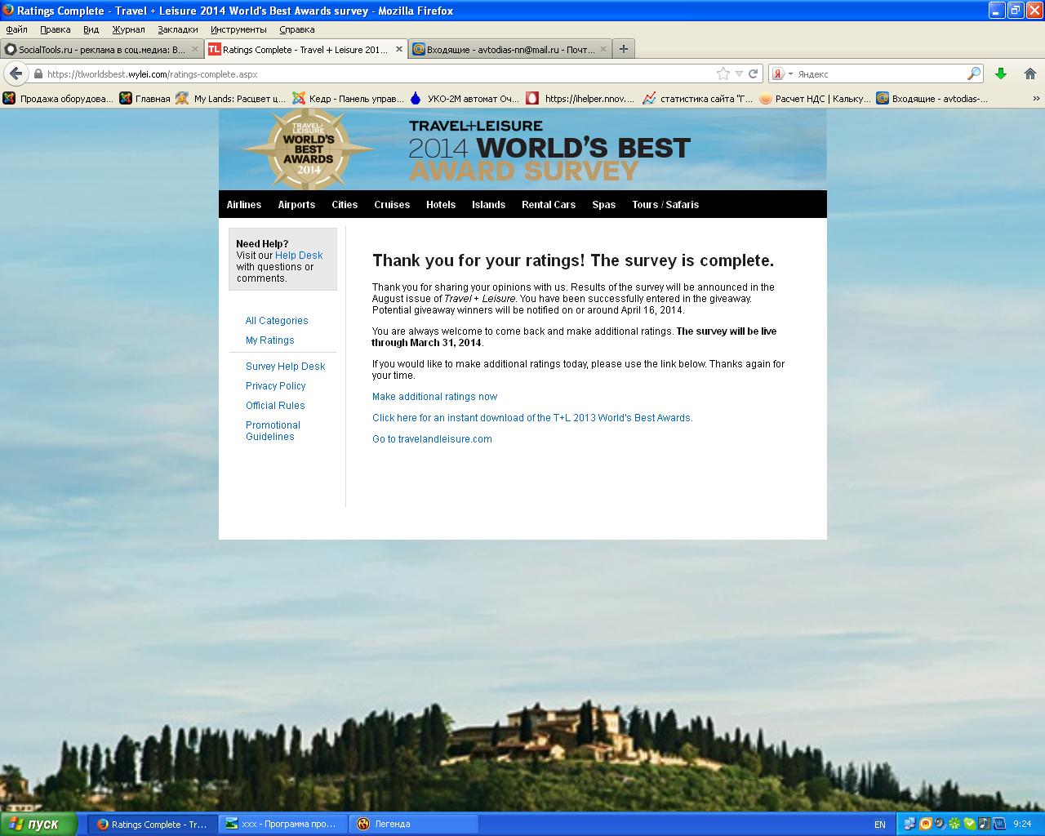The width and height of the screenshot is (1045, 836).
Task: Close the mail.ru inbox tab
Action: (x=603, y=49)
